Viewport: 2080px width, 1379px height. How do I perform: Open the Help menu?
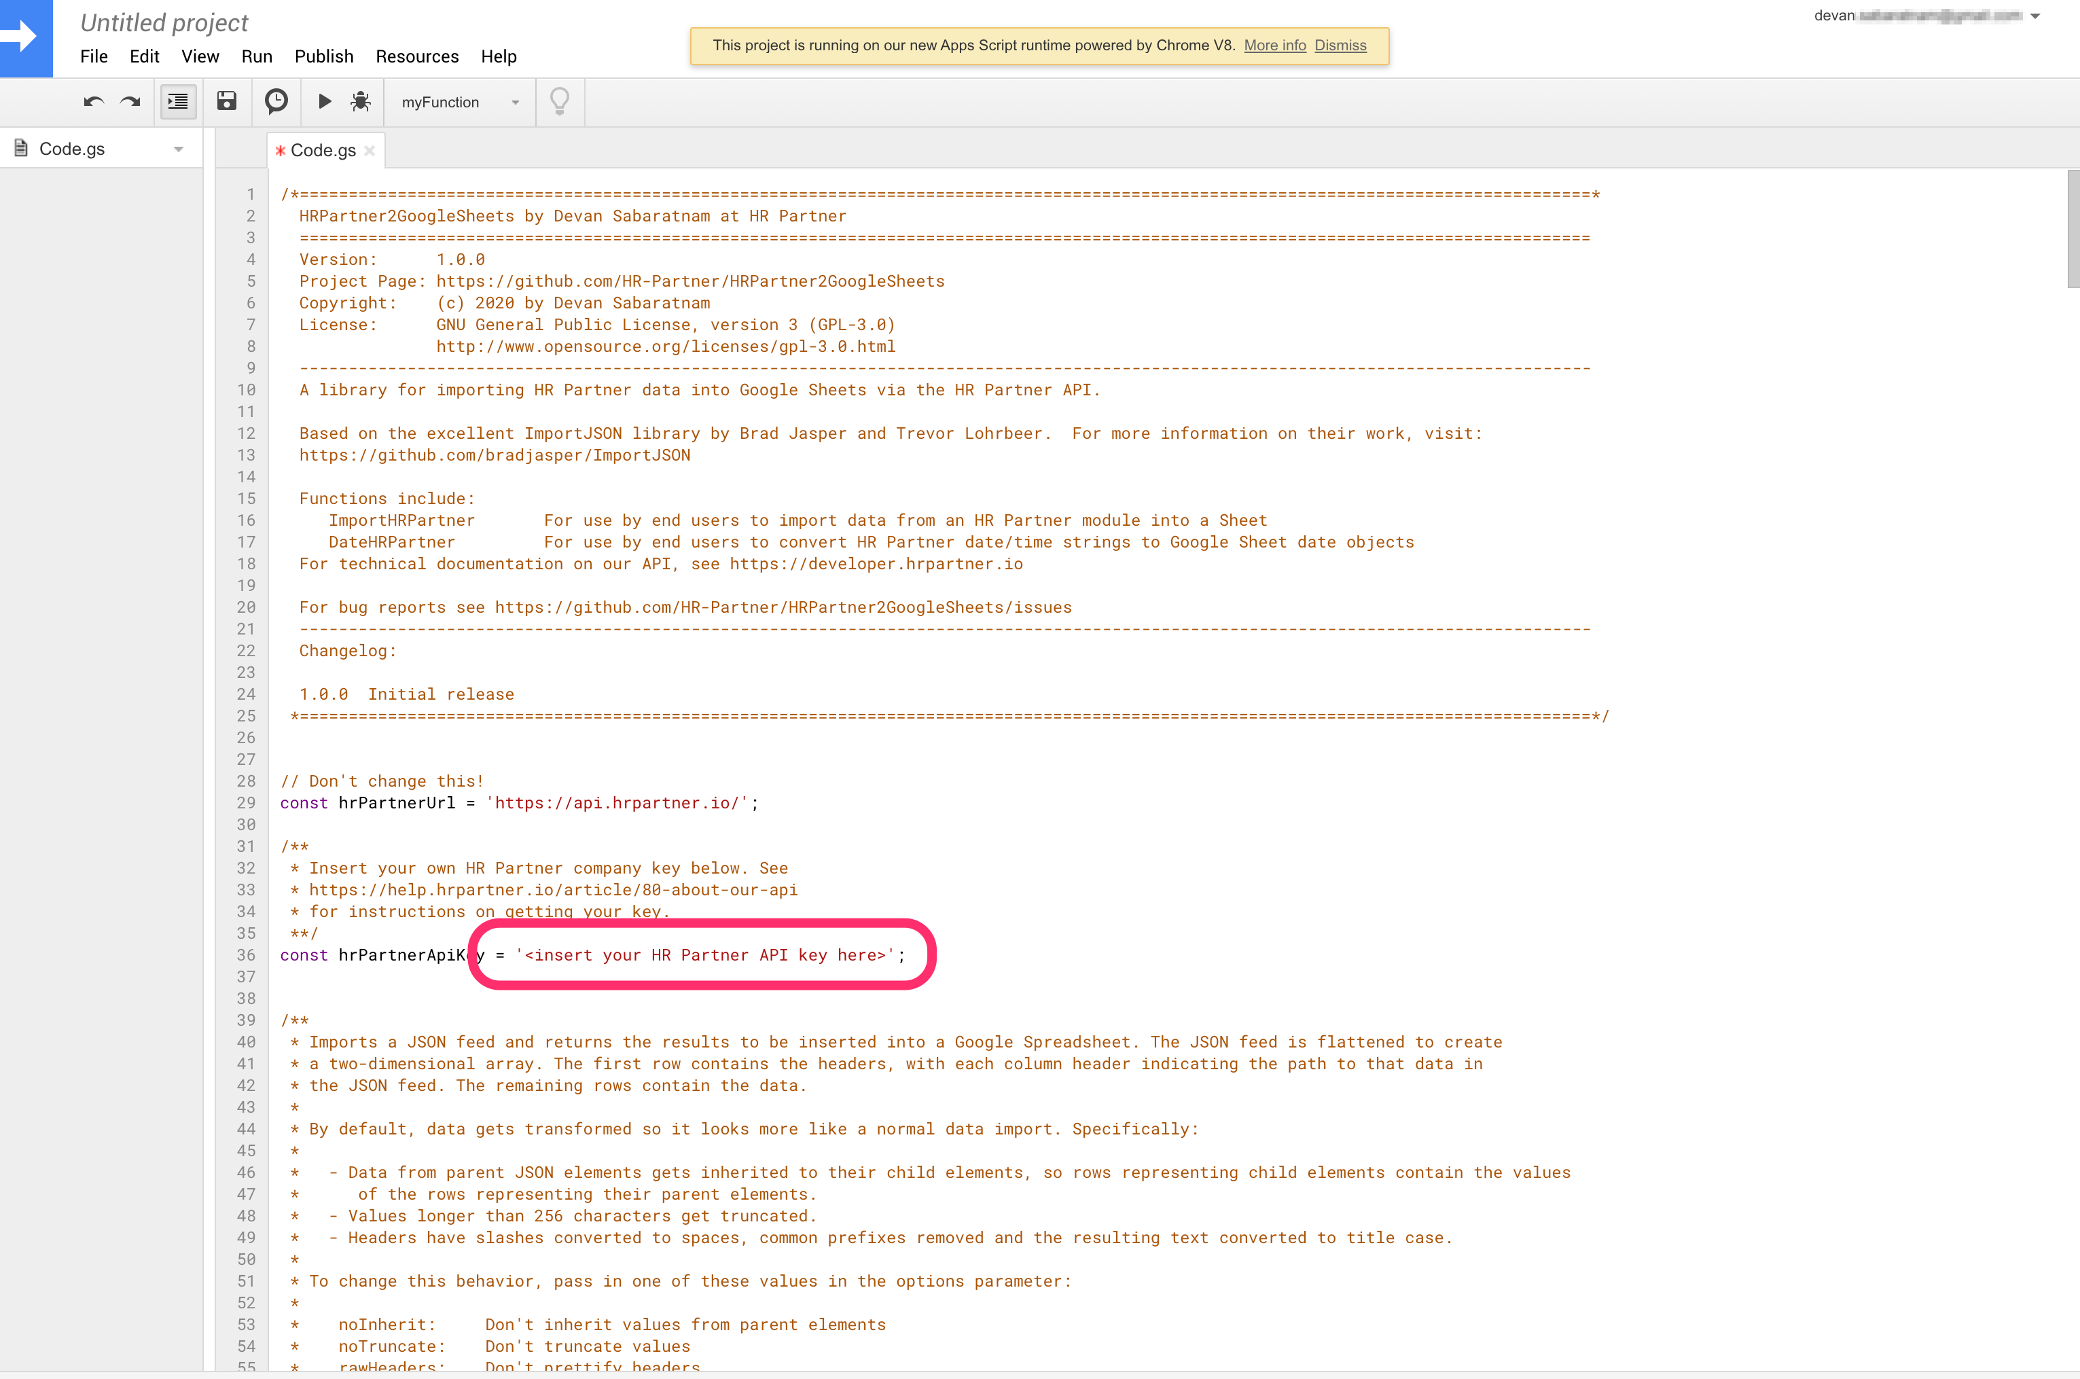click(x=499, y=56)
